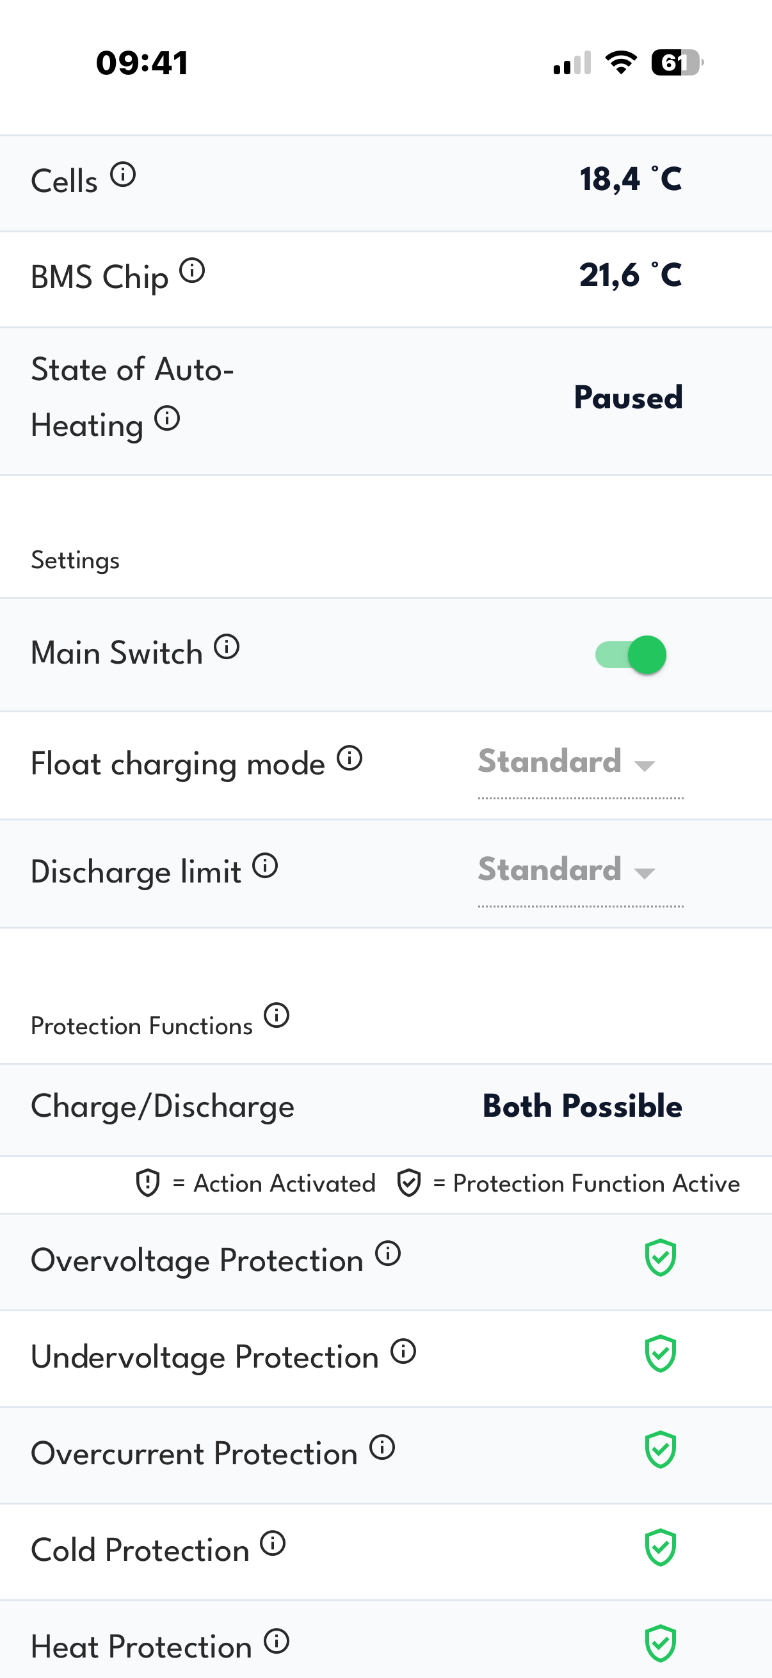Open Float charging mode info icon
The height and width of the screenshot is (1678, 772).
[x=349, y=758]
